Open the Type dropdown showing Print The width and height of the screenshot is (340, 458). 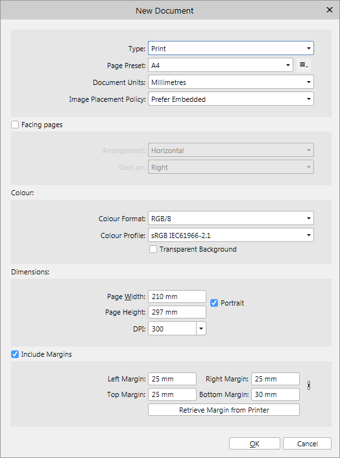(x=231, y=48)
